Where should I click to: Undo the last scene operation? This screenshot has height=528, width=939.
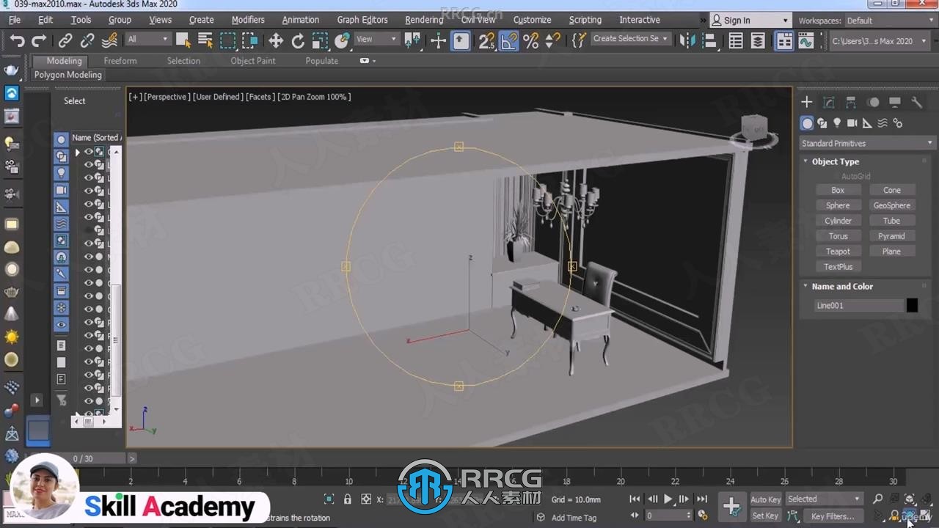click(x=18, y=41)
